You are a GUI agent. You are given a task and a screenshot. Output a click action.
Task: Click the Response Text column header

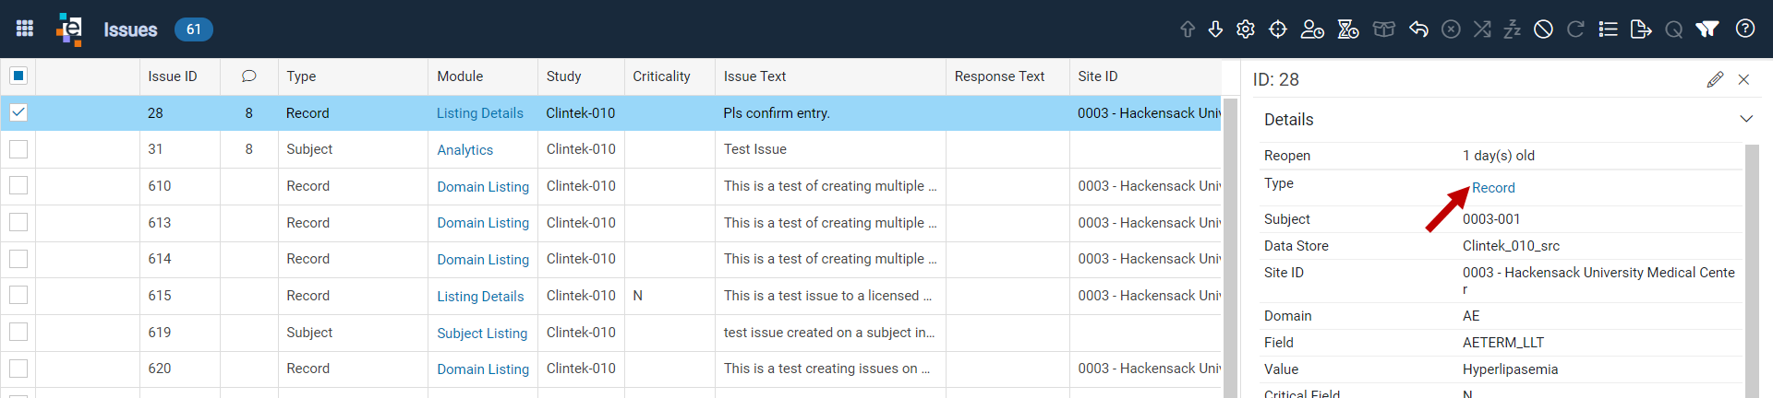(999, 76)
